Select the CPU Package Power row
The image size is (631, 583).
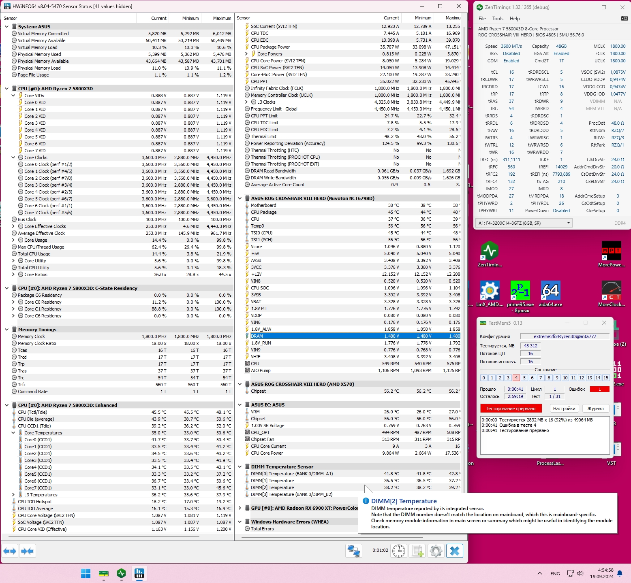(x=352, y=47)
